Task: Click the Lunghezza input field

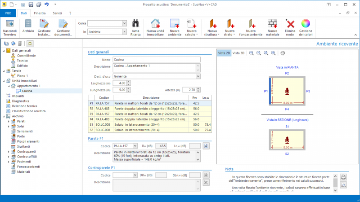Action: [x=119, y=90]
